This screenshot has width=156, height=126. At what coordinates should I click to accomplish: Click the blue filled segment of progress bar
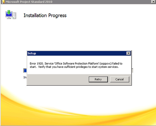tap(25, 71)
